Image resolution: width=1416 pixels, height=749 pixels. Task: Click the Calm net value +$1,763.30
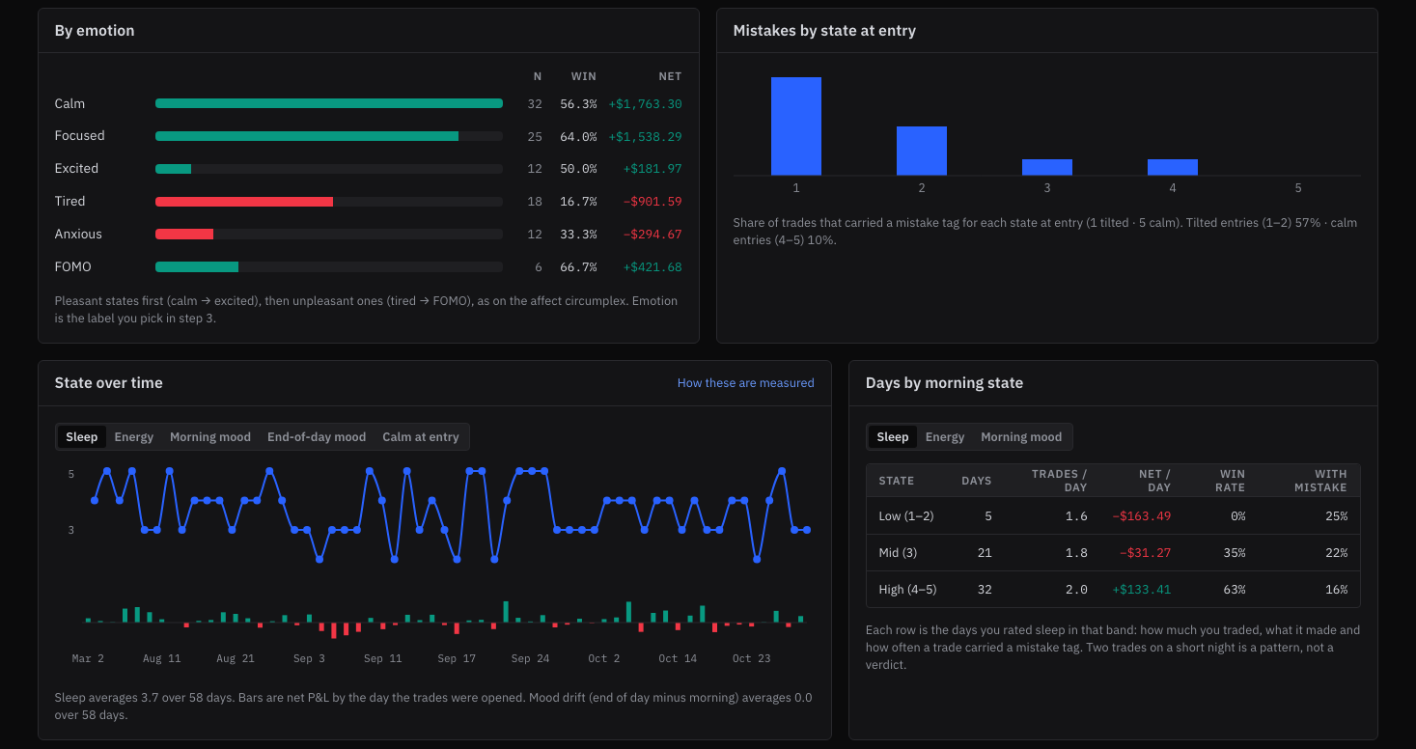[645, 104]
